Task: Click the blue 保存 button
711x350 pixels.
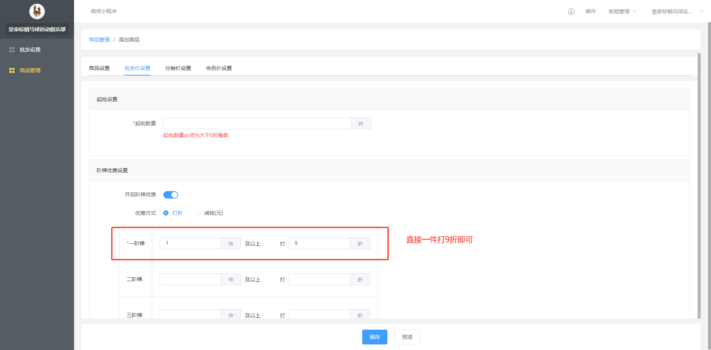Action: 374,337
